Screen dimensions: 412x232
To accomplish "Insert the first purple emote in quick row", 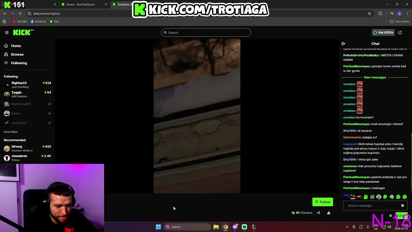I will point(346,197).
